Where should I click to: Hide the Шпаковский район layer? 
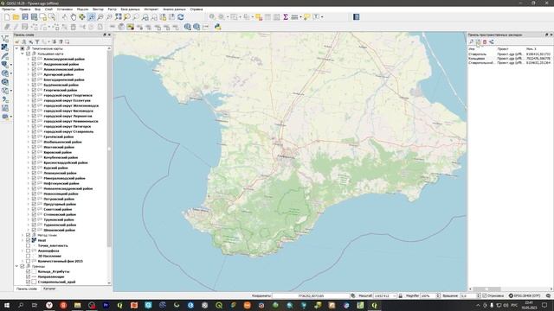coord(34,230)
